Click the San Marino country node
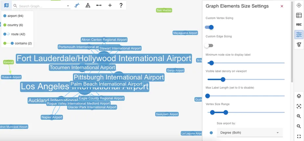This screenshot has width=304, height=141. click(x=164, y=10)
